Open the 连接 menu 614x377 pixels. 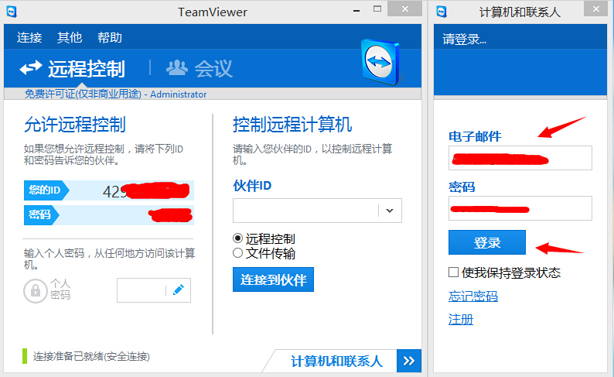point(29,38)
